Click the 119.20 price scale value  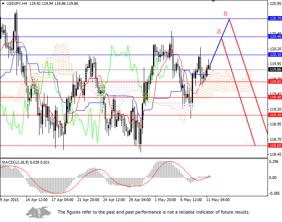click(276, 109)
